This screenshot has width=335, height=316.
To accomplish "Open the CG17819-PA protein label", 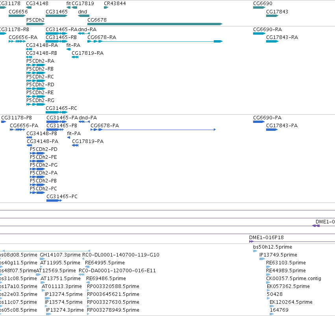I will [x=88, y=141].
